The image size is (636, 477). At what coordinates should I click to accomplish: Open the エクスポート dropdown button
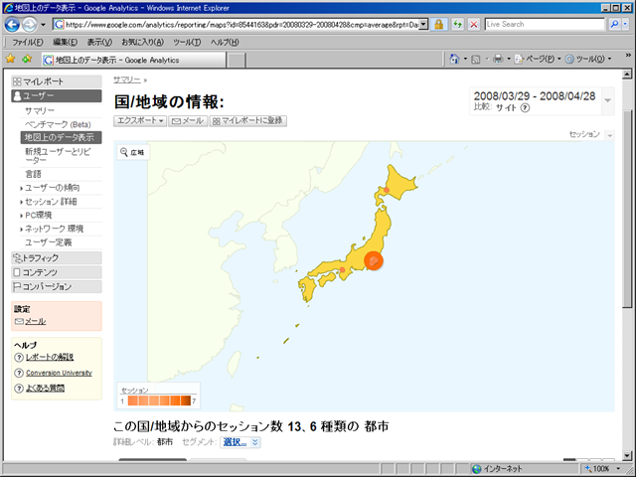140,121
